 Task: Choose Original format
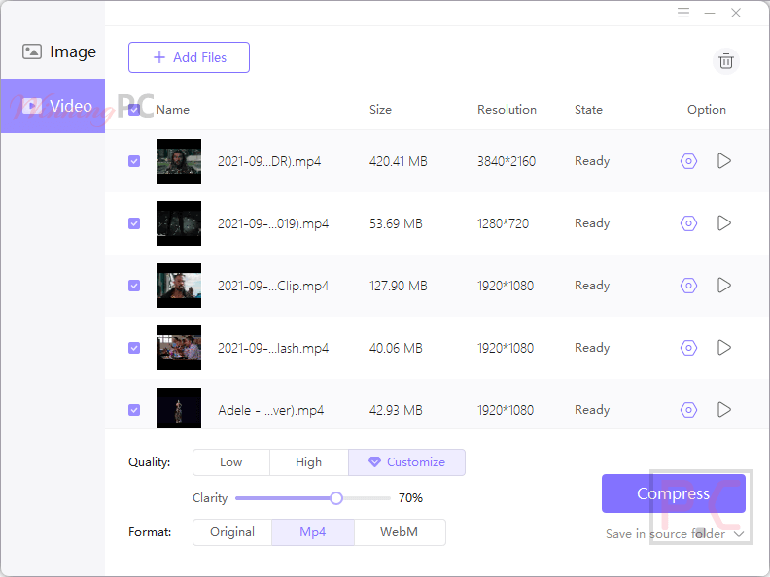coord(232,532)
